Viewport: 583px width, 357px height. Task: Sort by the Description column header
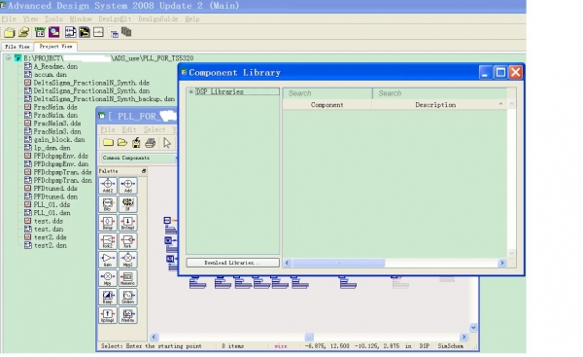click(435, 105)
